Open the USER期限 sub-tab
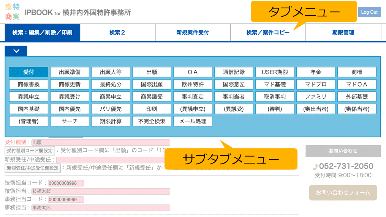Image resolution: width=386 pixels, height=217 pixels. 275,72
